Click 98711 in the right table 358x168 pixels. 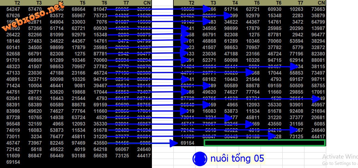[318, 79]
